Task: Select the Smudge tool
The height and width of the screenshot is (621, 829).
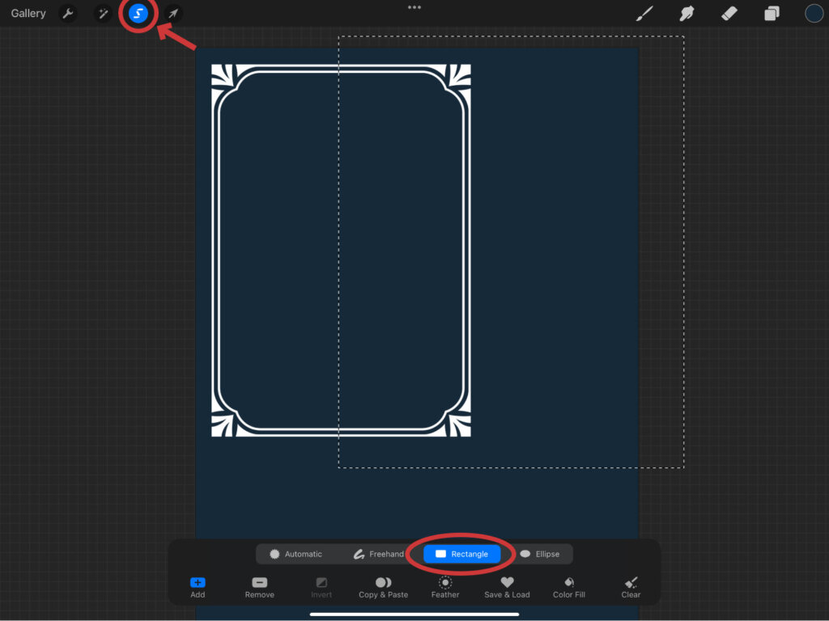Action: [x=687, y=14]
